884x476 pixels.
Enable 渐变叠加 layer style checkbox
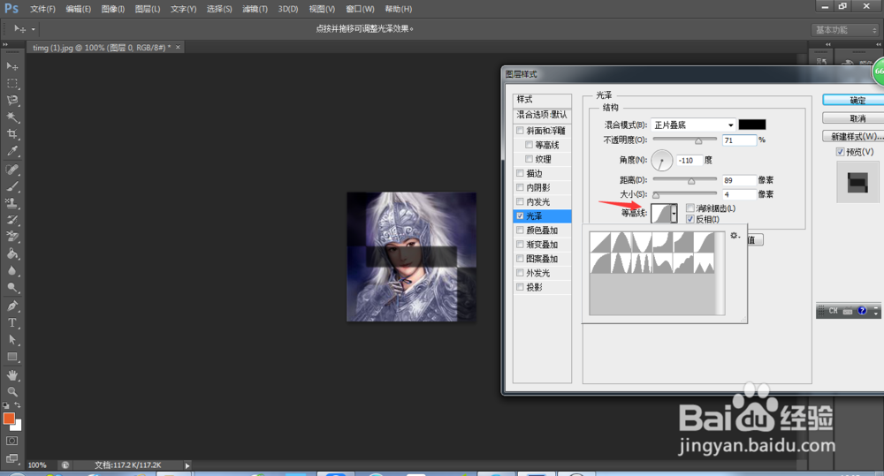520,245
